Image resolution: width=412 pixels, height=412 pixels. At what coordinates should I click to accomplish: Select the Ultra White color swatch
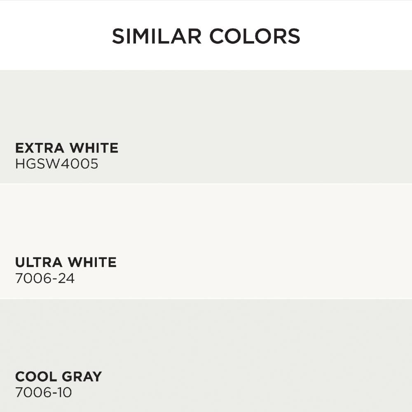tap(206, 241)
